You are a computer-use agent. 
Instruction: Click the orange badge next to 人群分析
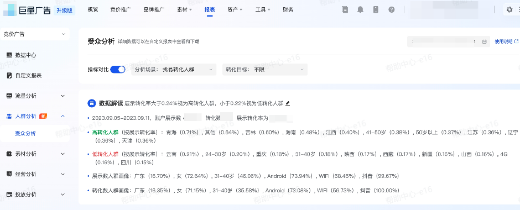pos(43,116)
